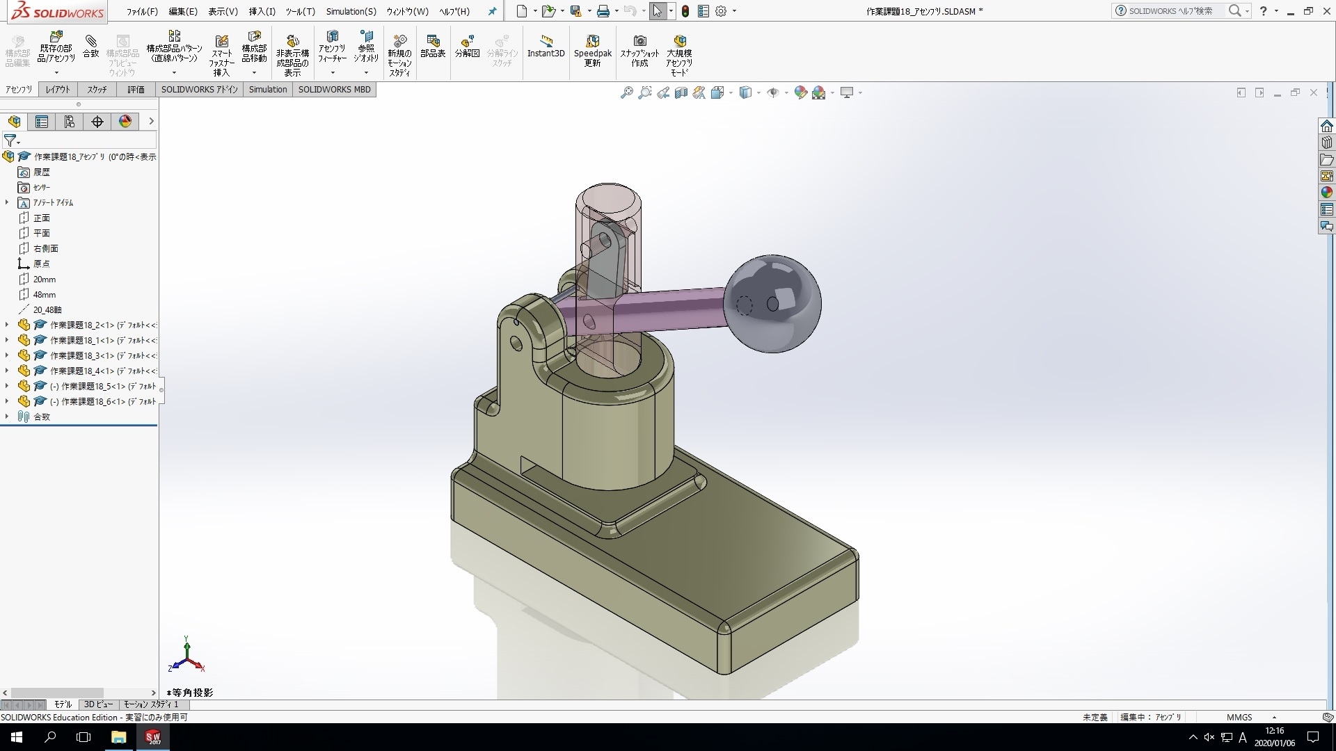Viewport: 1336px width, 751px height.
Task: Click the Instant3D tool icon
Action: point(546,46)
